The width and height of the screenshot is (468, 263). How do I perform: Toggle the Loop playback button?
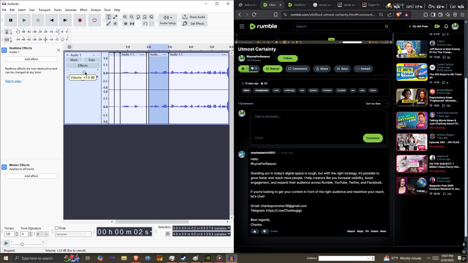point(94,20)
